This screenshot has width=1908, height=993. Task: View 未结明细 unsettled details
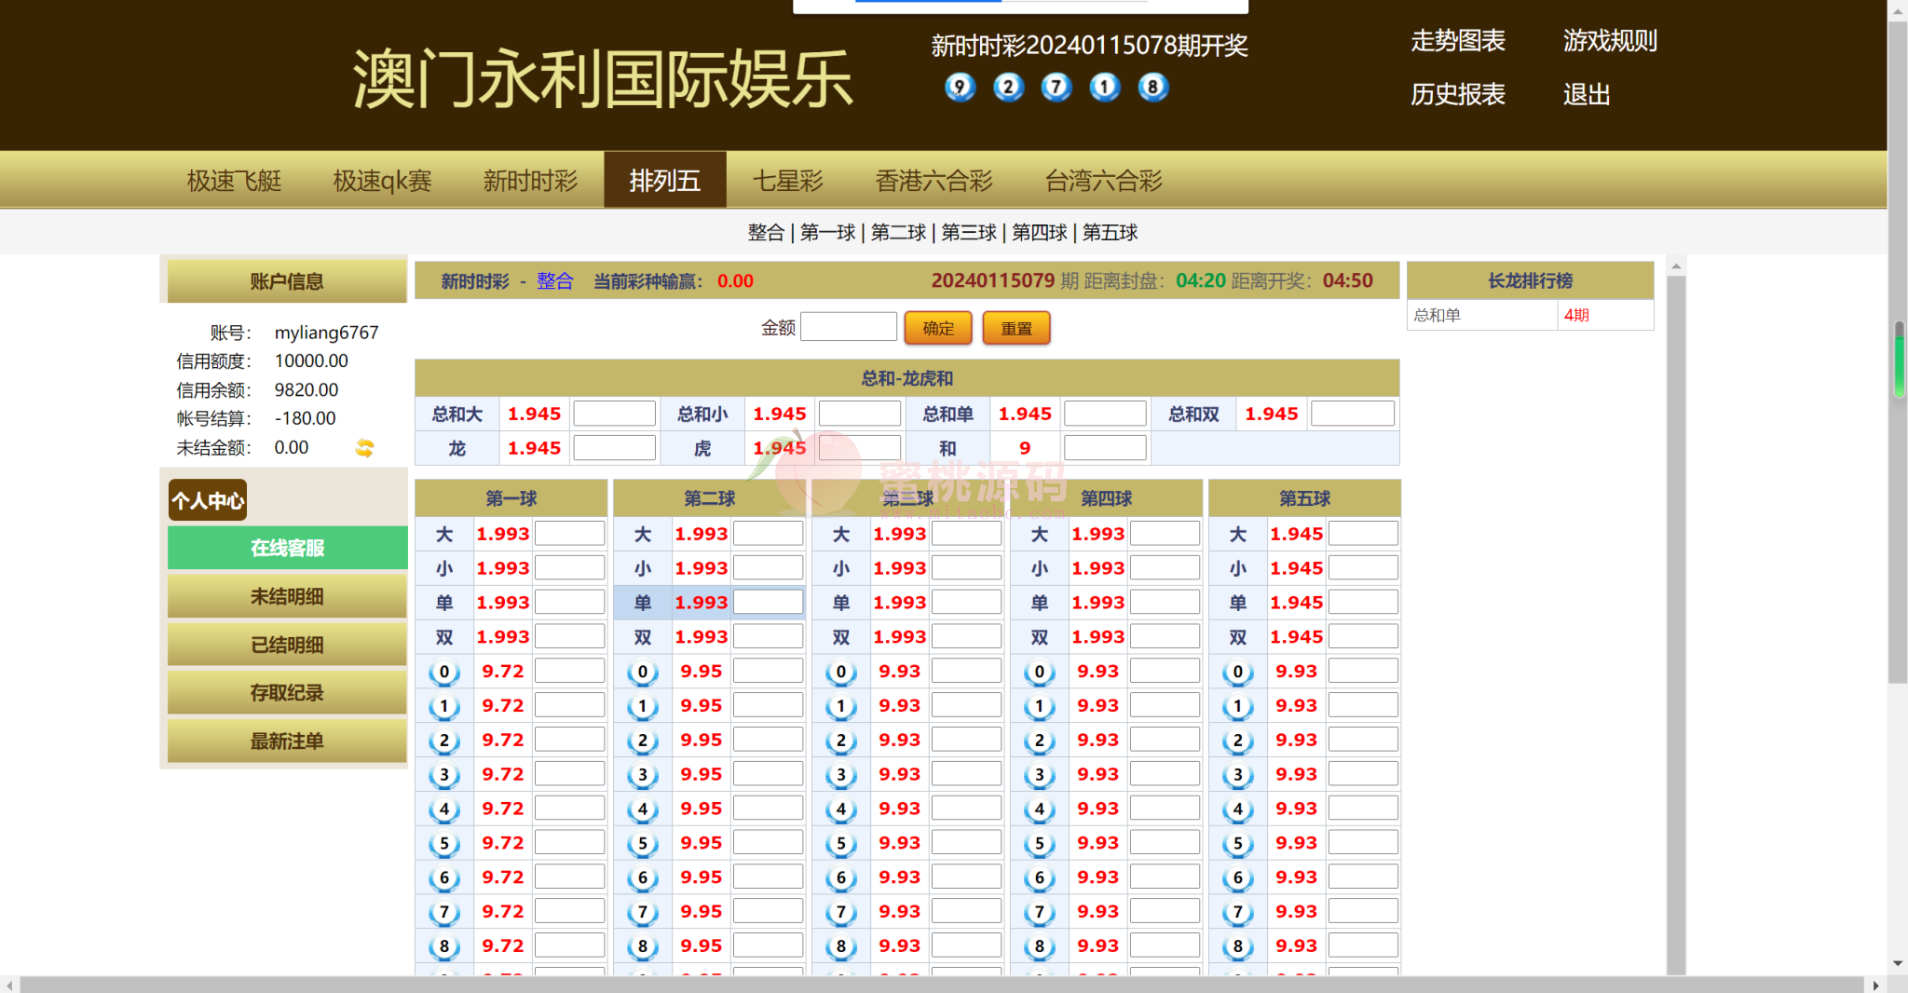[287, 596]
